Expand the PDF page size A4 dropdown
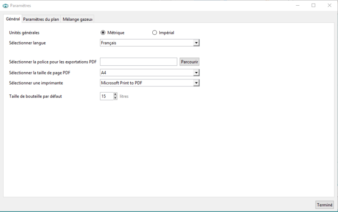Viewport: 338px width, 212px height. tap(150, 73)
